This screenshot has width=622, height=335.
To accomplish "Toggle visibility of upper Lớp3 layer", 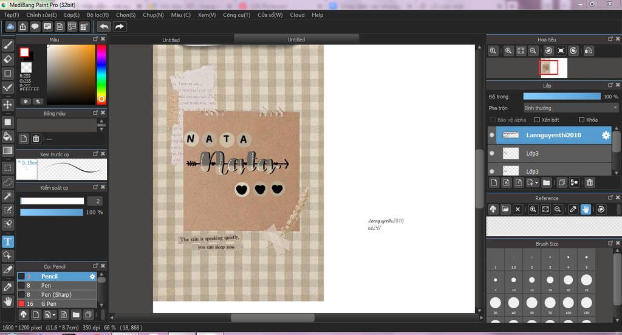I will [492, 153].
